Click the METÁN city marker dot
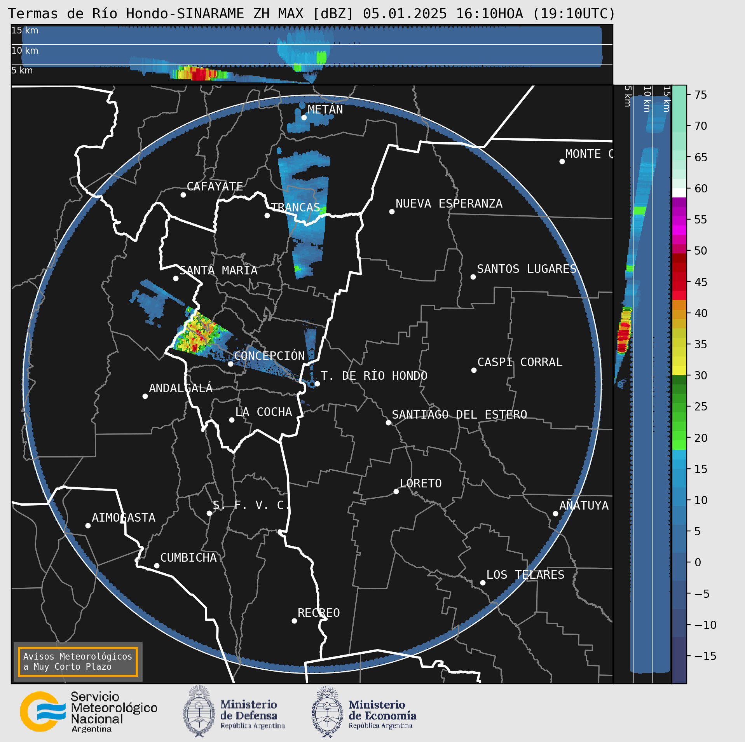The height and width of the screenshot is (742, 745). pos(304,117)
